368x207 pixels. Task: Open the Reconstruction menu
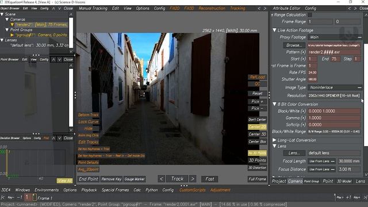[x=212, y=8]
